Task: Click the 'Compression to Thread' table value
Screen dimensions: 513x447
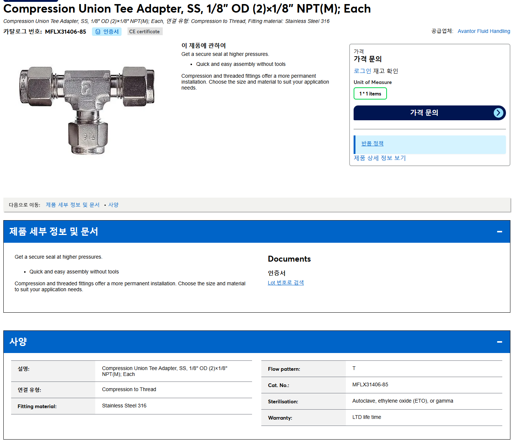Action: [129, 390]
